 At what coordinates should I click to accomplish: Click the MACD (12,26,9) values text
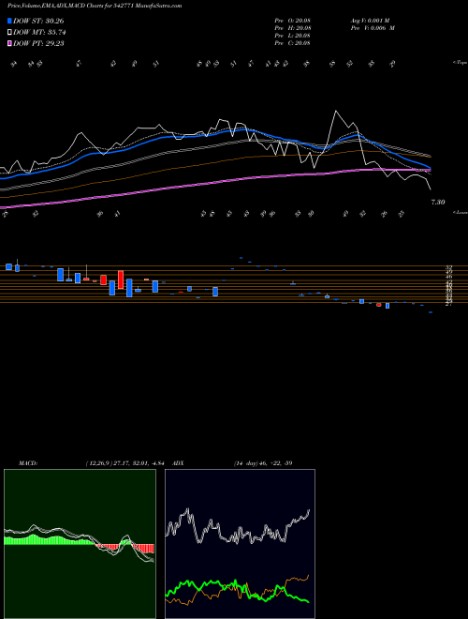(x=124, y=463)
